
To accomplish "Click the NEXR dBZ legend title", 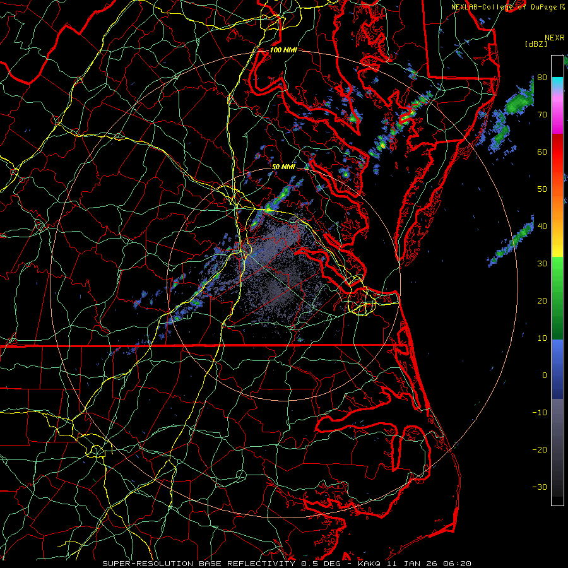I will click(545, 40).
